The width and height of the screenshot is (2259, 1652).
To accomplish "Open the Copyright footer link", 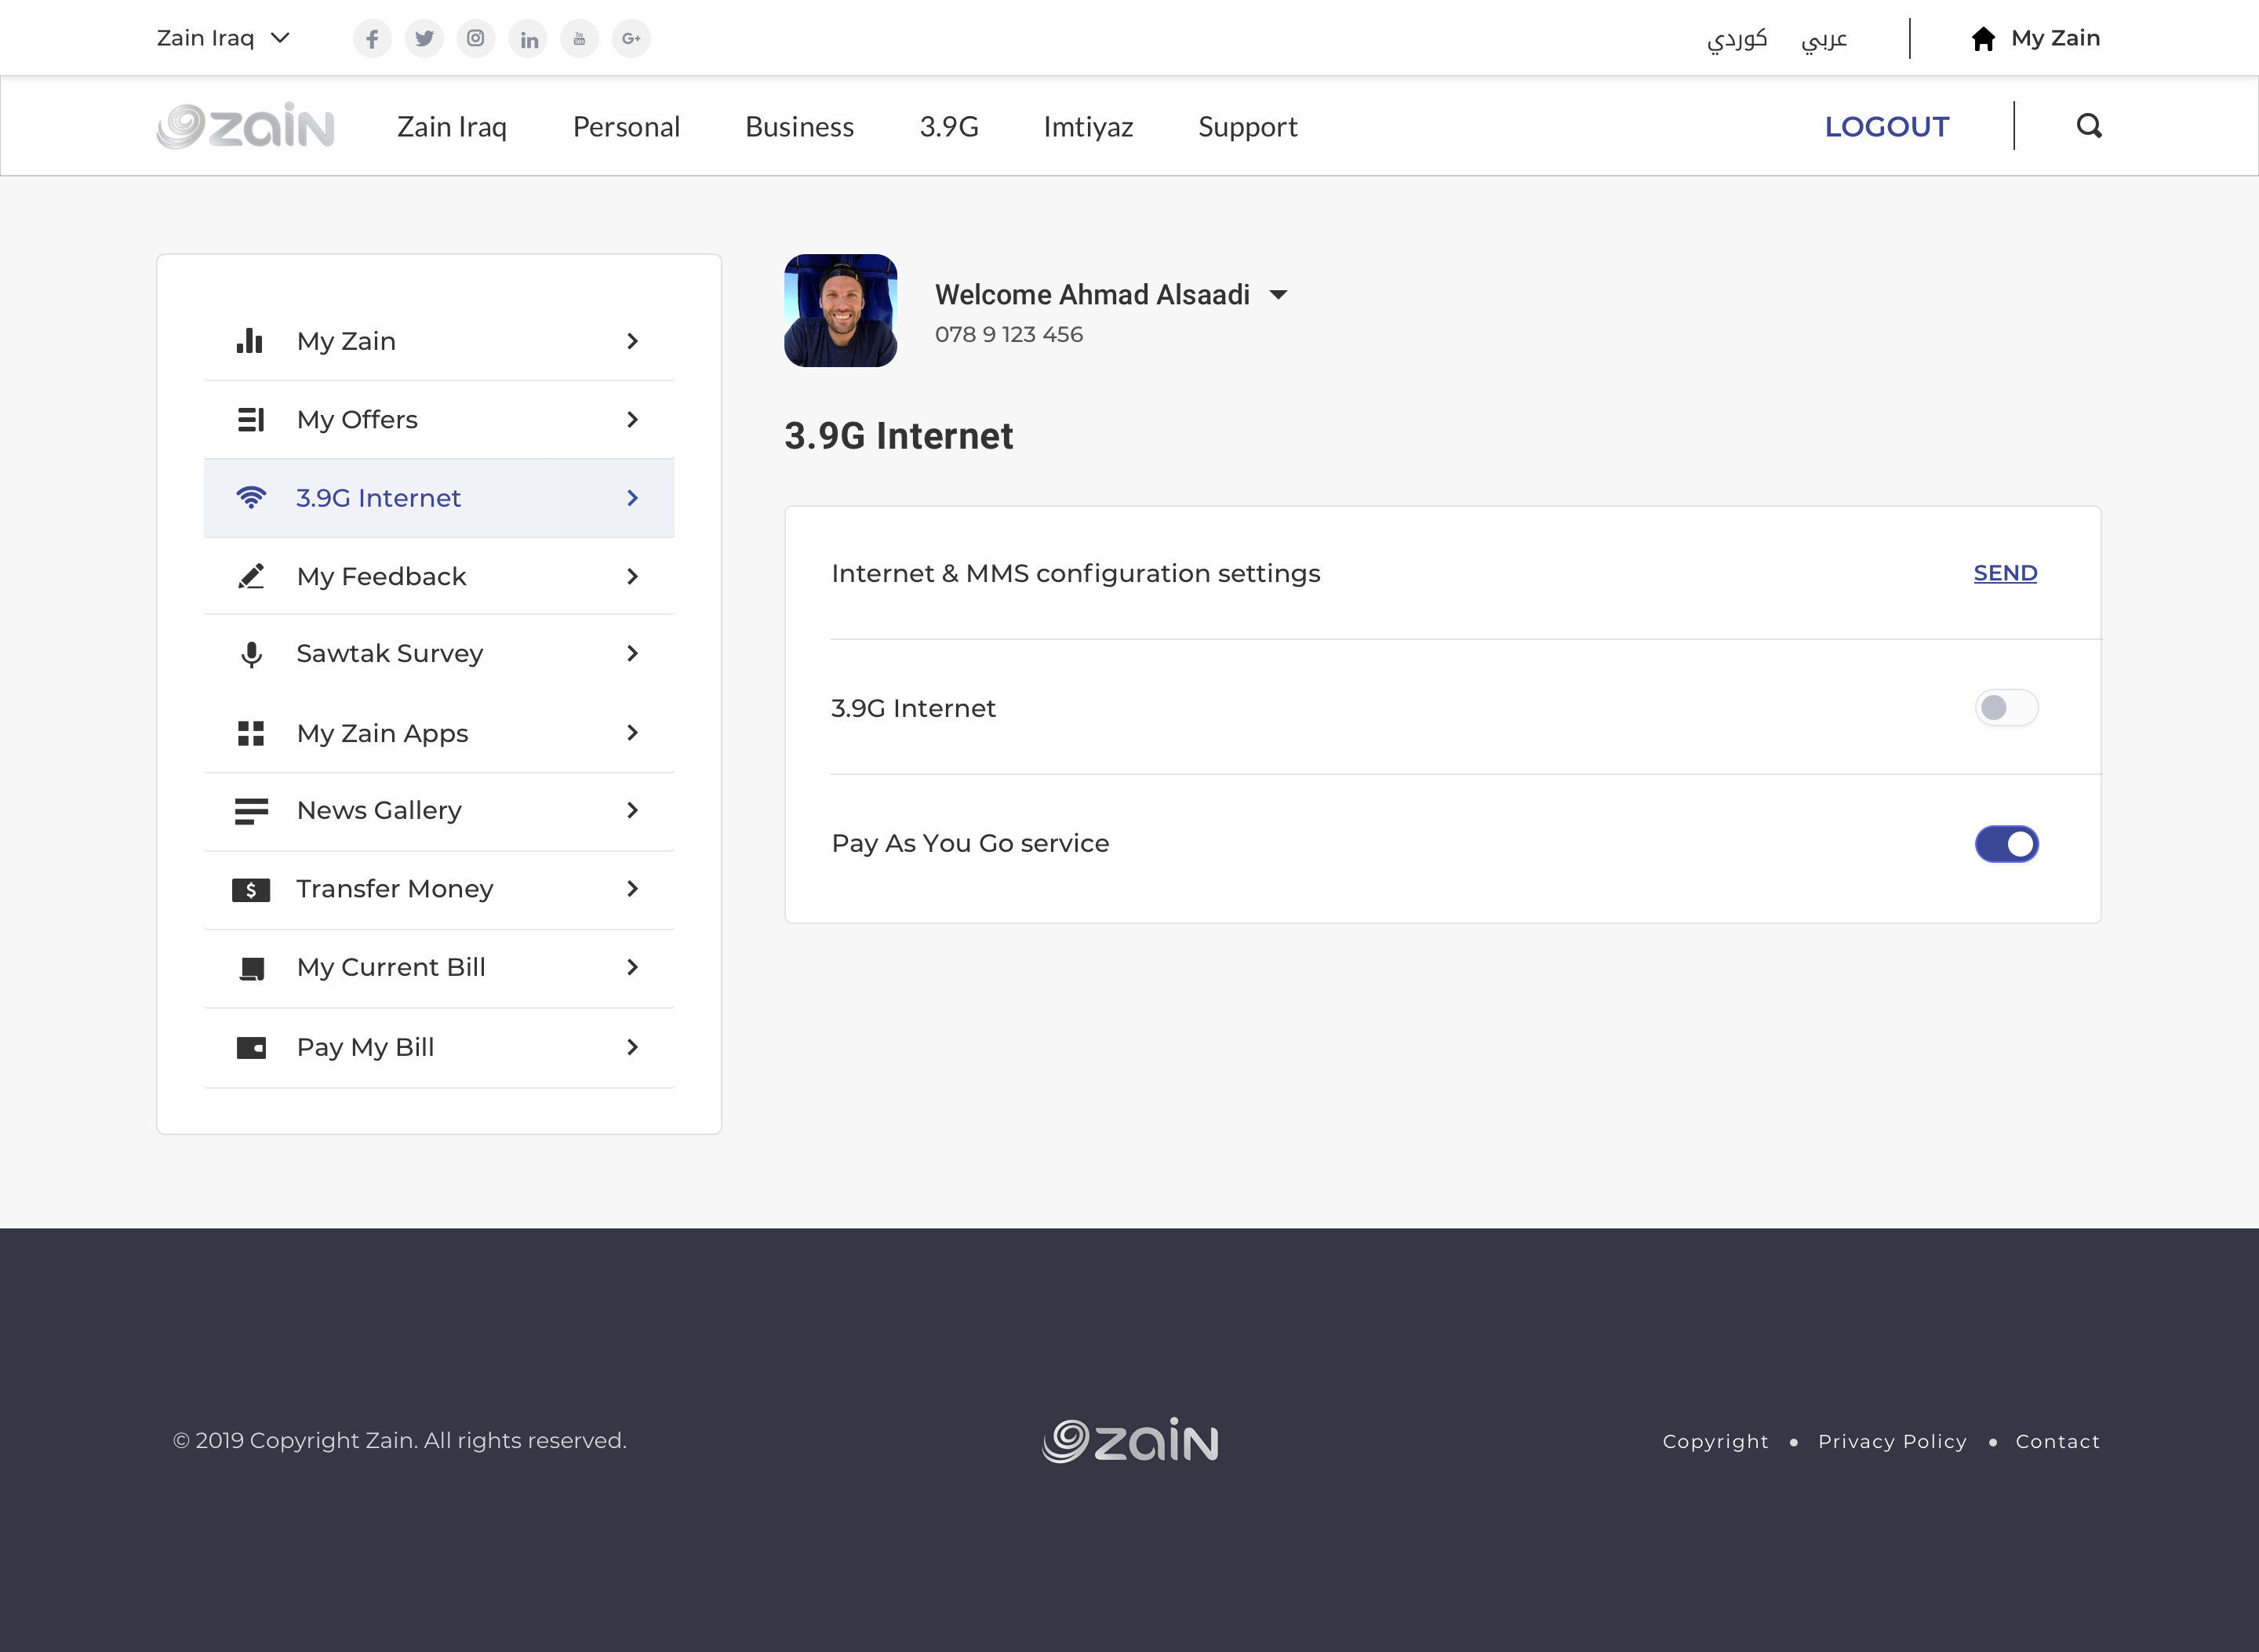I will pos(1715,1441).
